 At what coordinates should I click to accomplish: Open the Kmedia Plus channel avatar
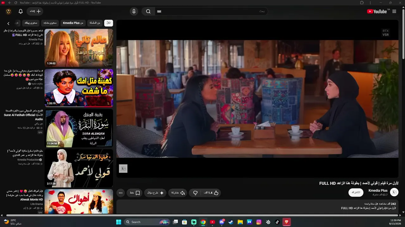[x=394, y=192]
